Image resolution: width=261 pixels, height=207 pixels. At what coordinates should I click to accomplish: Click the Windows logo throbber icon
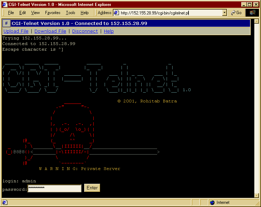tap(252, 13)
